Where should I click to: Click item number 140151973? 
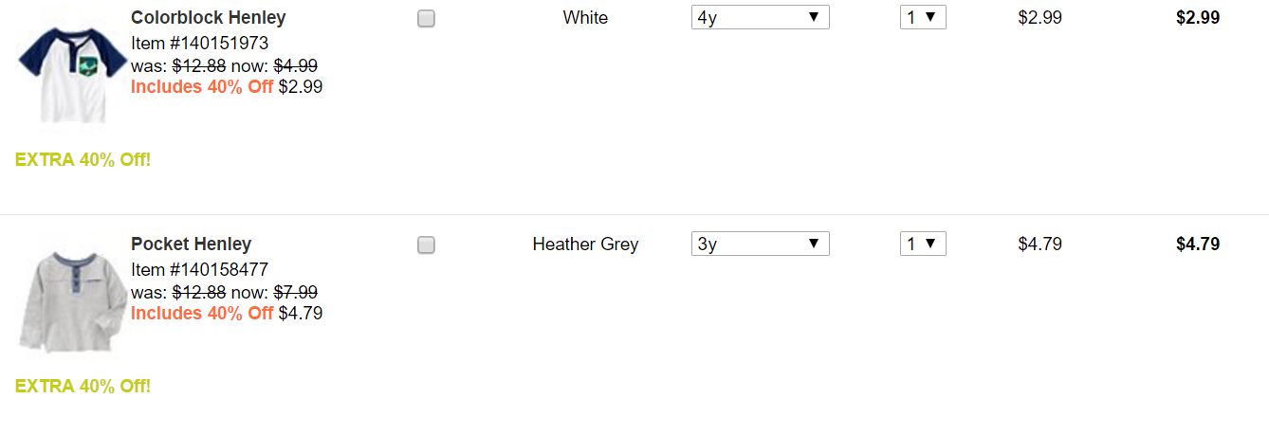tap(199, 44)
